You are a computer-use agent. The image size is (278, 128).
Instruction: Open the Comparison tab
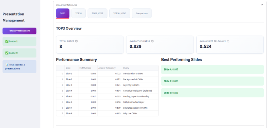click(142, 13)
